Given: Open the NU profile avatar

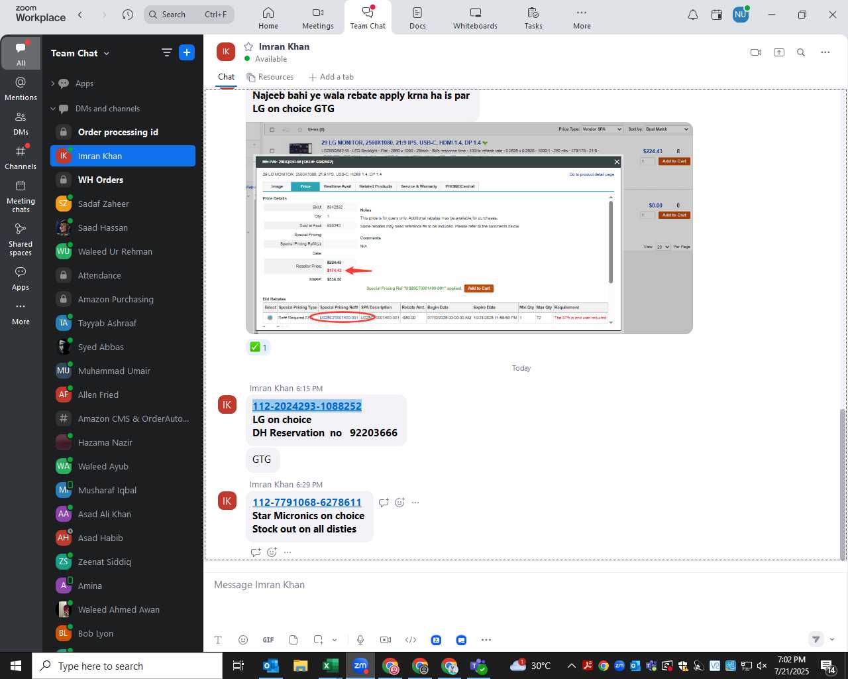Looking at the screenshot, I should click(741, 14).
